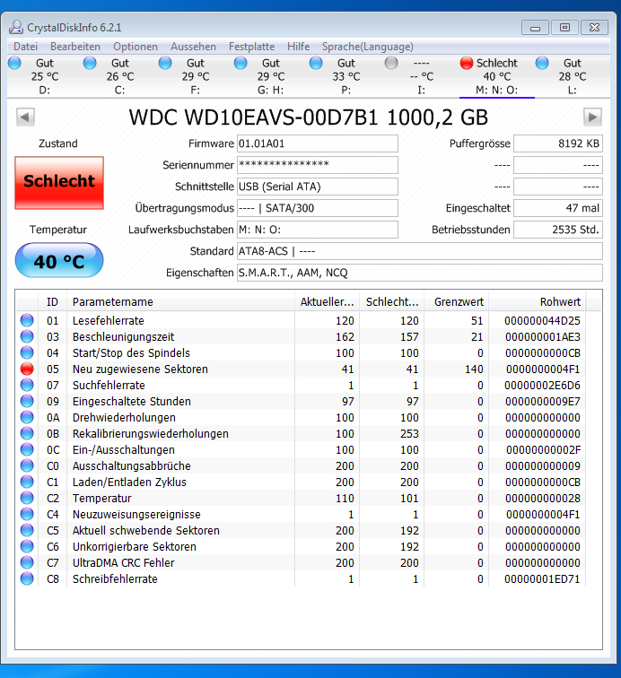
Task: Select disk G: H: status icon
Action: [241, 63]
